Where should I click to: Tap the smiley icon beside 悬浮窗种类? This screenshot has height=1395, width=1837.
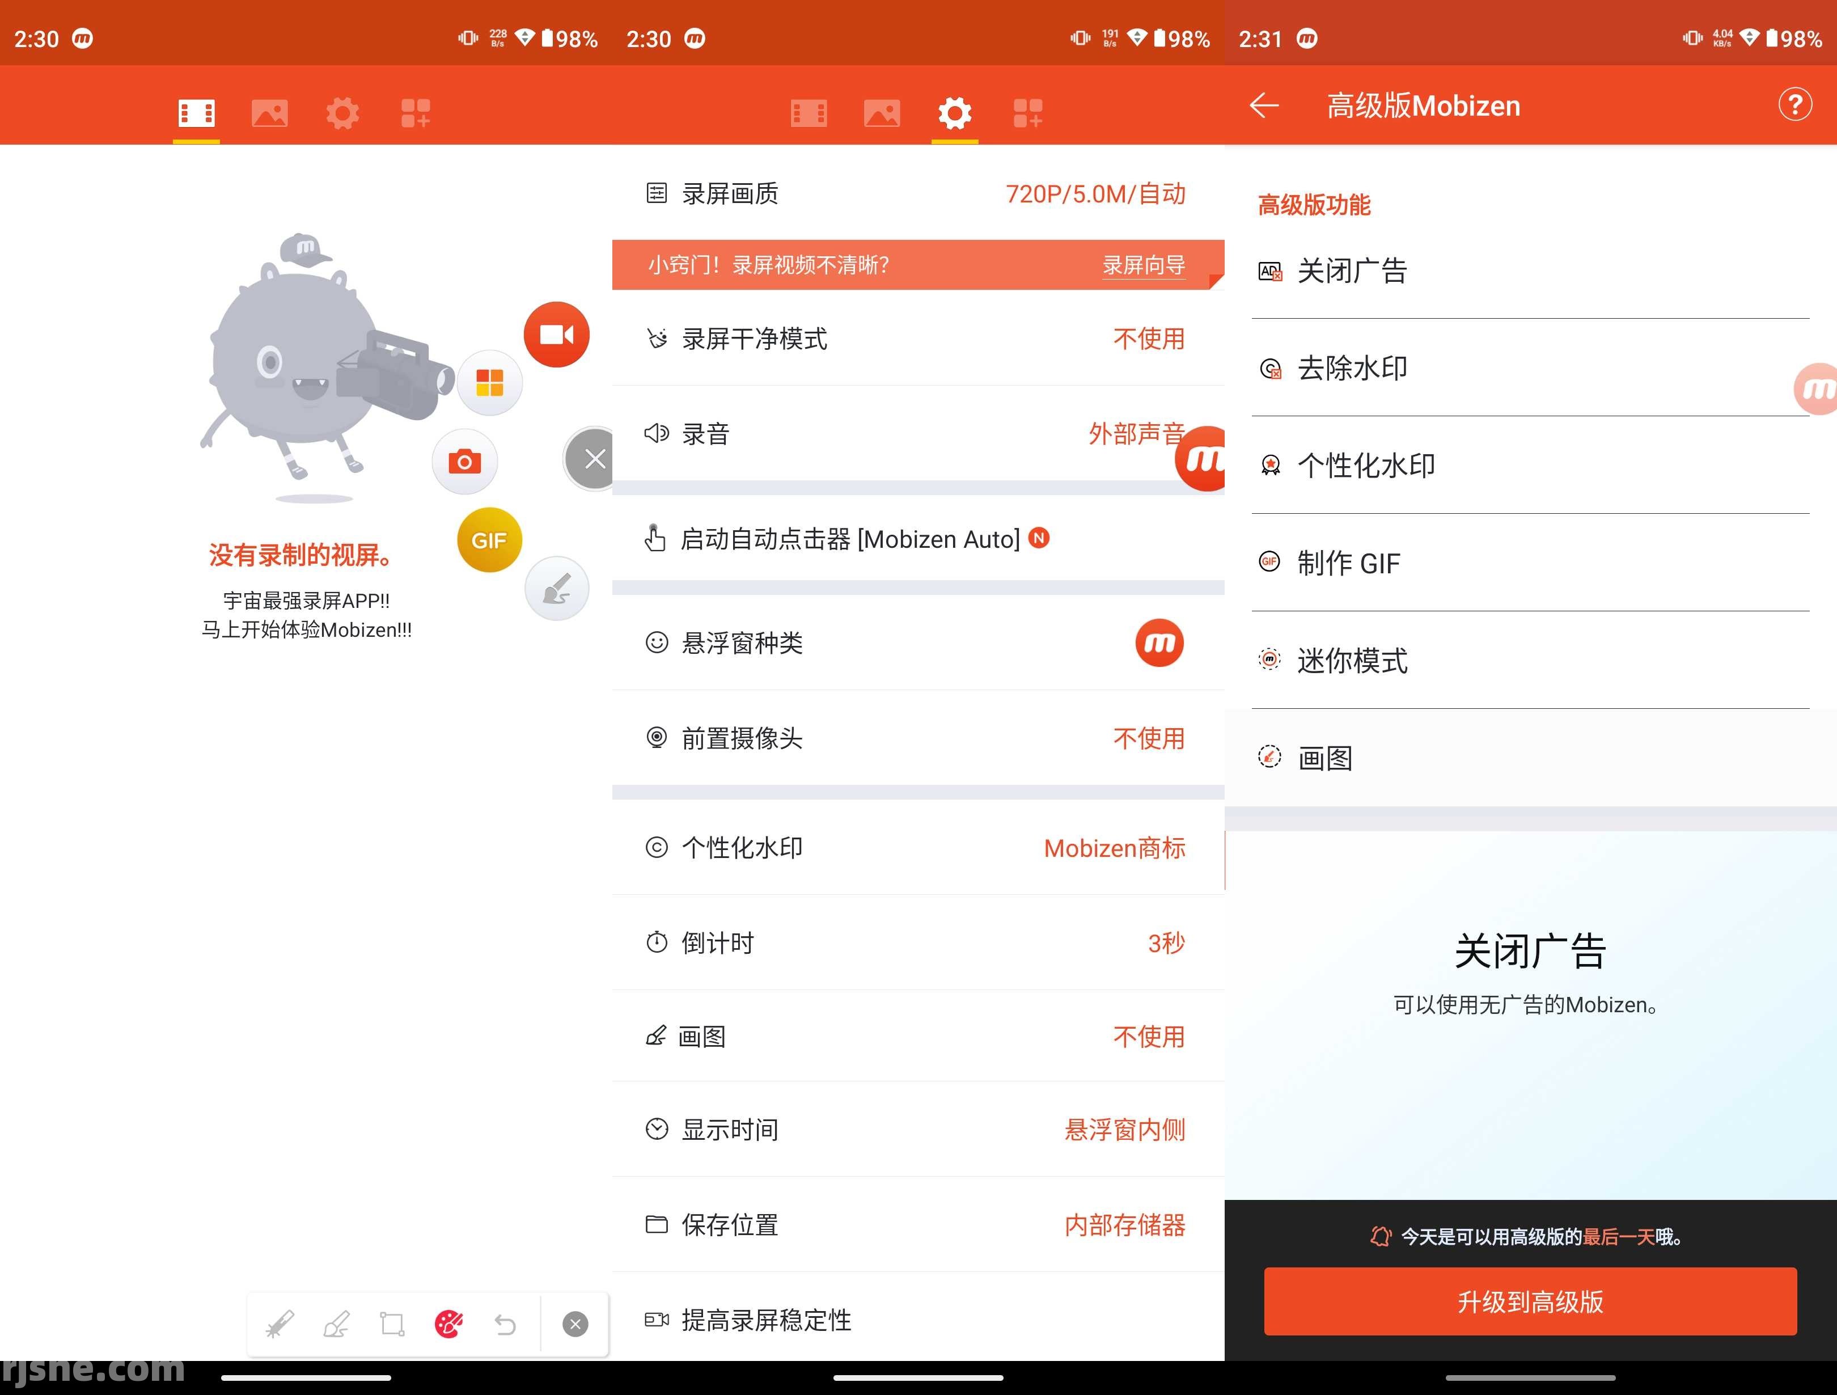[656, 642]
